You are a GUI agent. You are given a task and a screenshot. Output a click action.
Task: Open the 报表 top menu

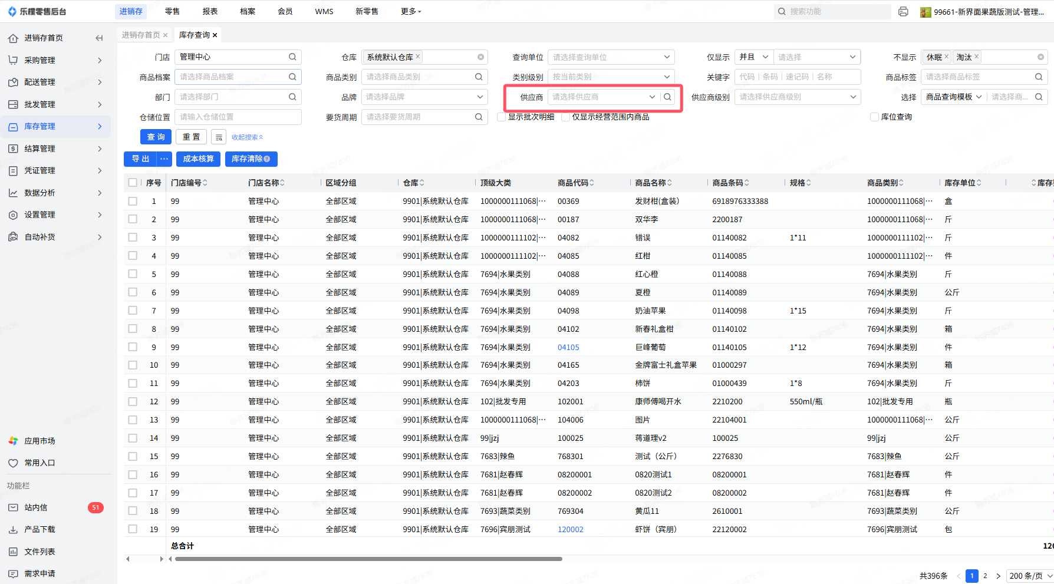coord(210,11)
